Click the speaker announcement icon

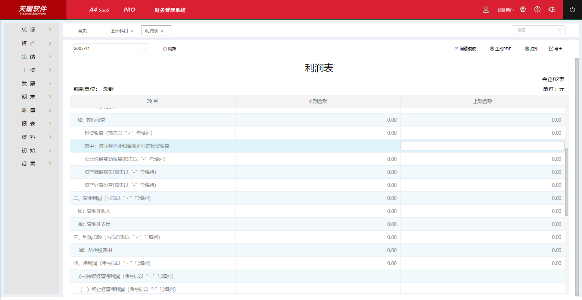click(551, 10)
